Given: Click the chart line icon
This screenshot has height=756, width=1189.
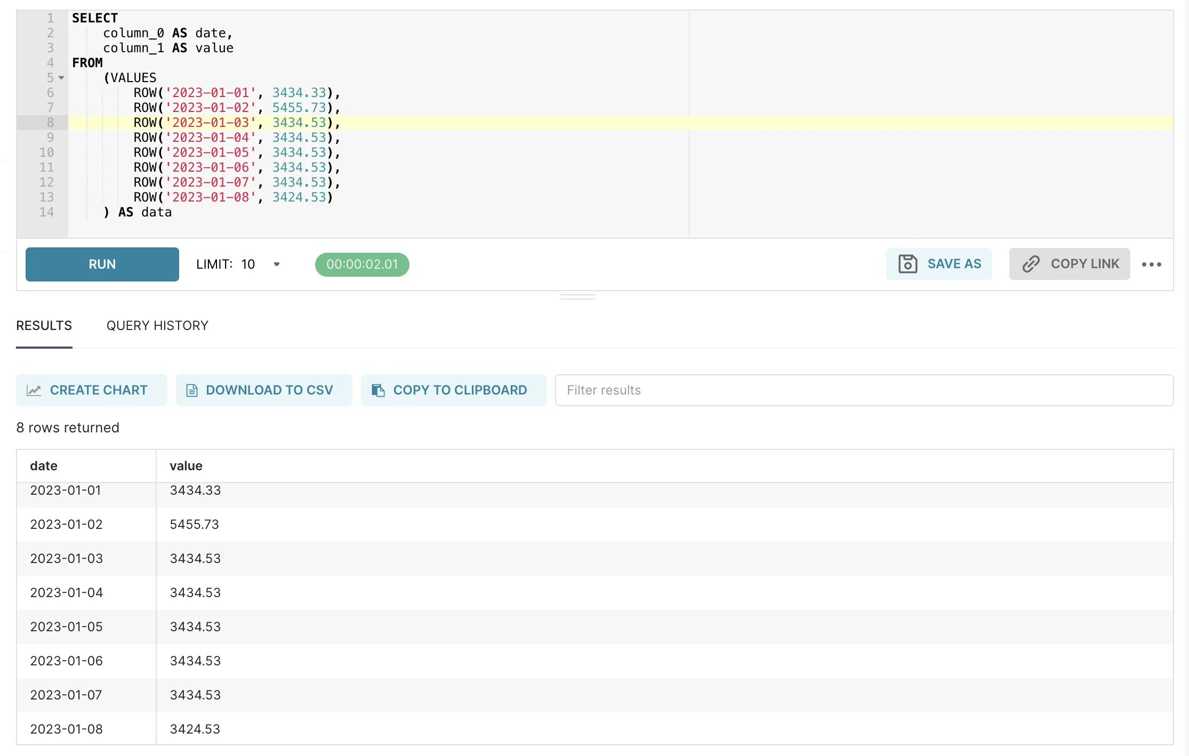Looking at the screenshot, I should coord(34,390).
